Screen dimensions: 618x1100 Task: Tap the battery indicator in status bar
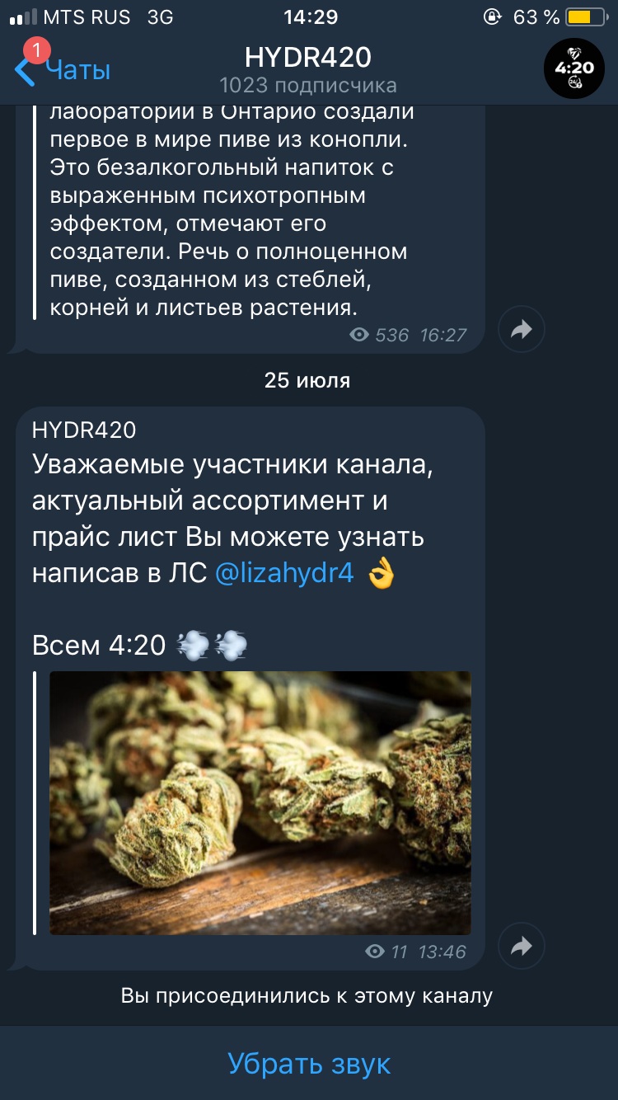[586, 16]
